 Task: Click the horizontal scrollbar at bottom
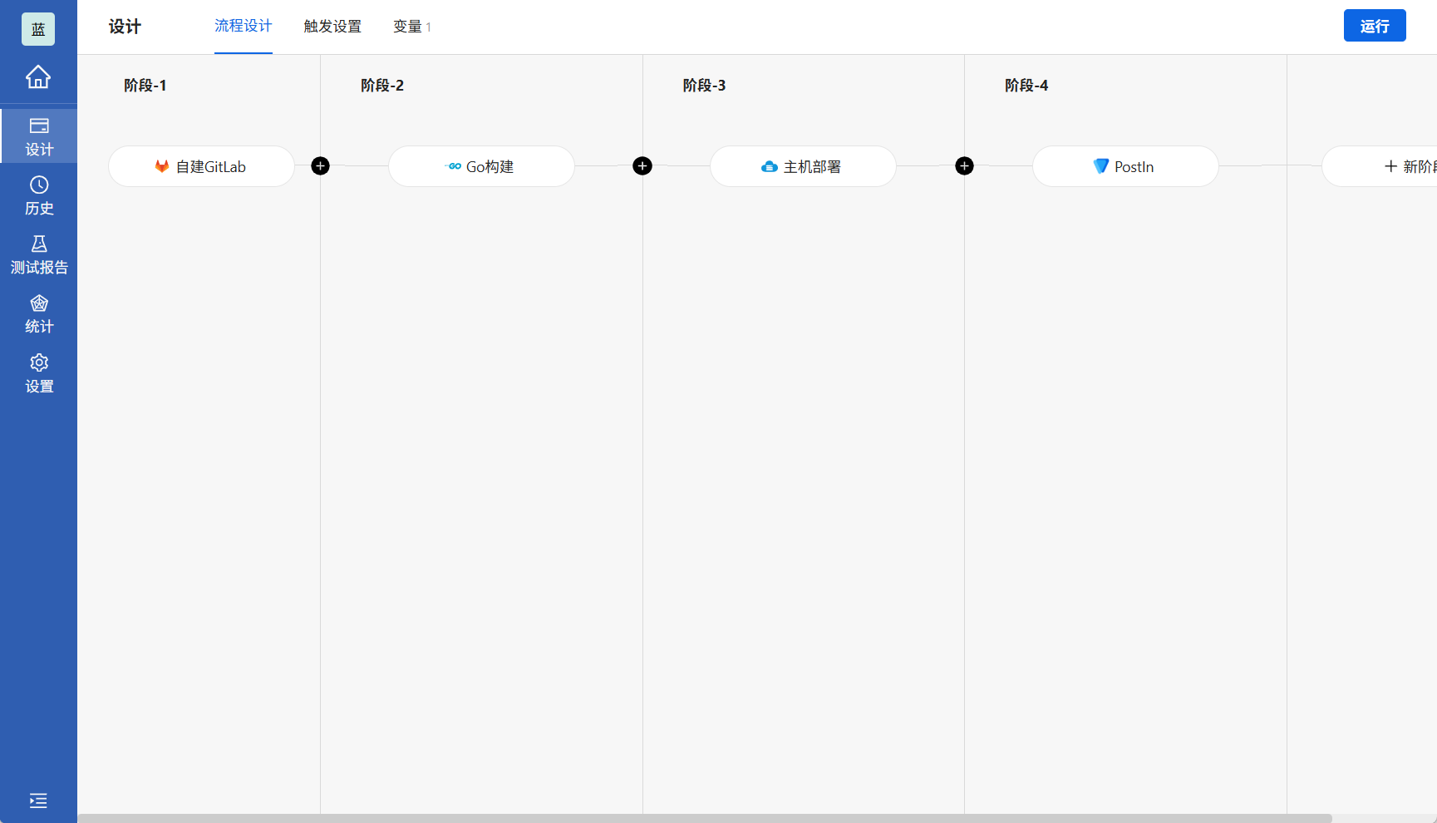(705, 818)
